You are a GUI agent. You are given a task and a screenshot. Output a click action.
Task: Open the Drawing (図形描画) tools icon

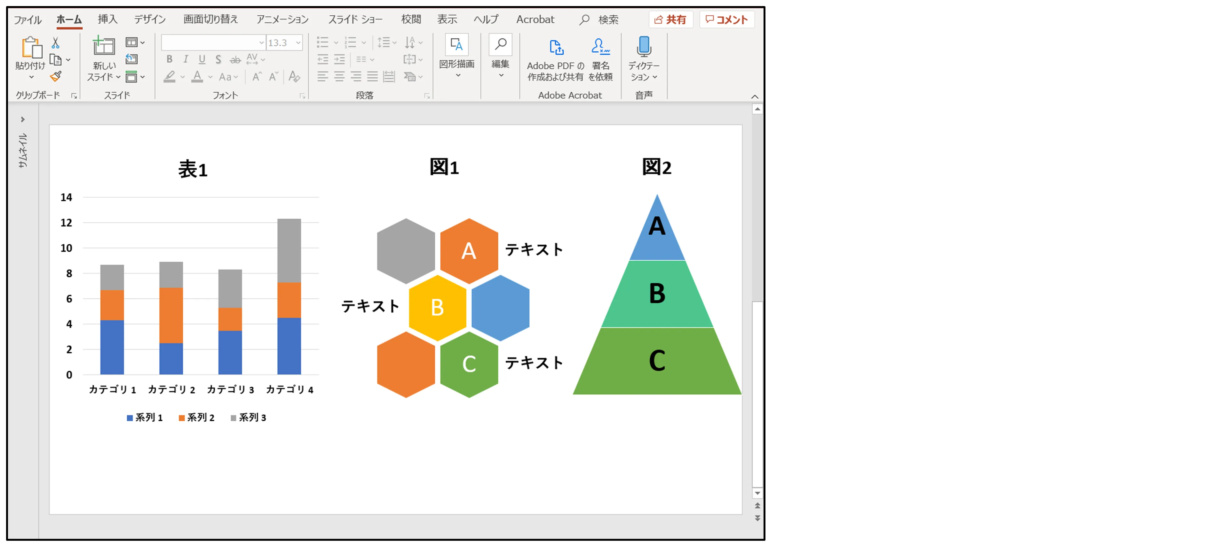[x=456, y=46]
